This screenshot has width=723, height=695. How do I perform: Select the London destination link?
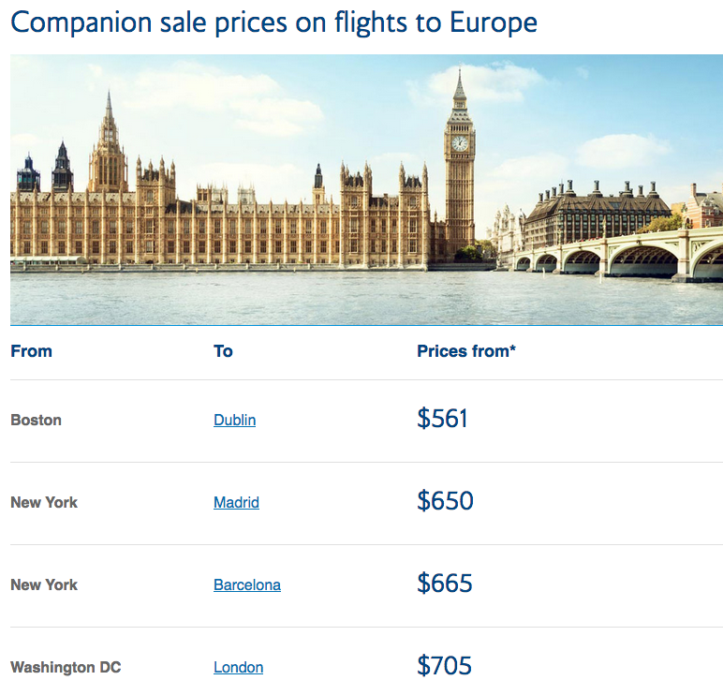[238, 667]
